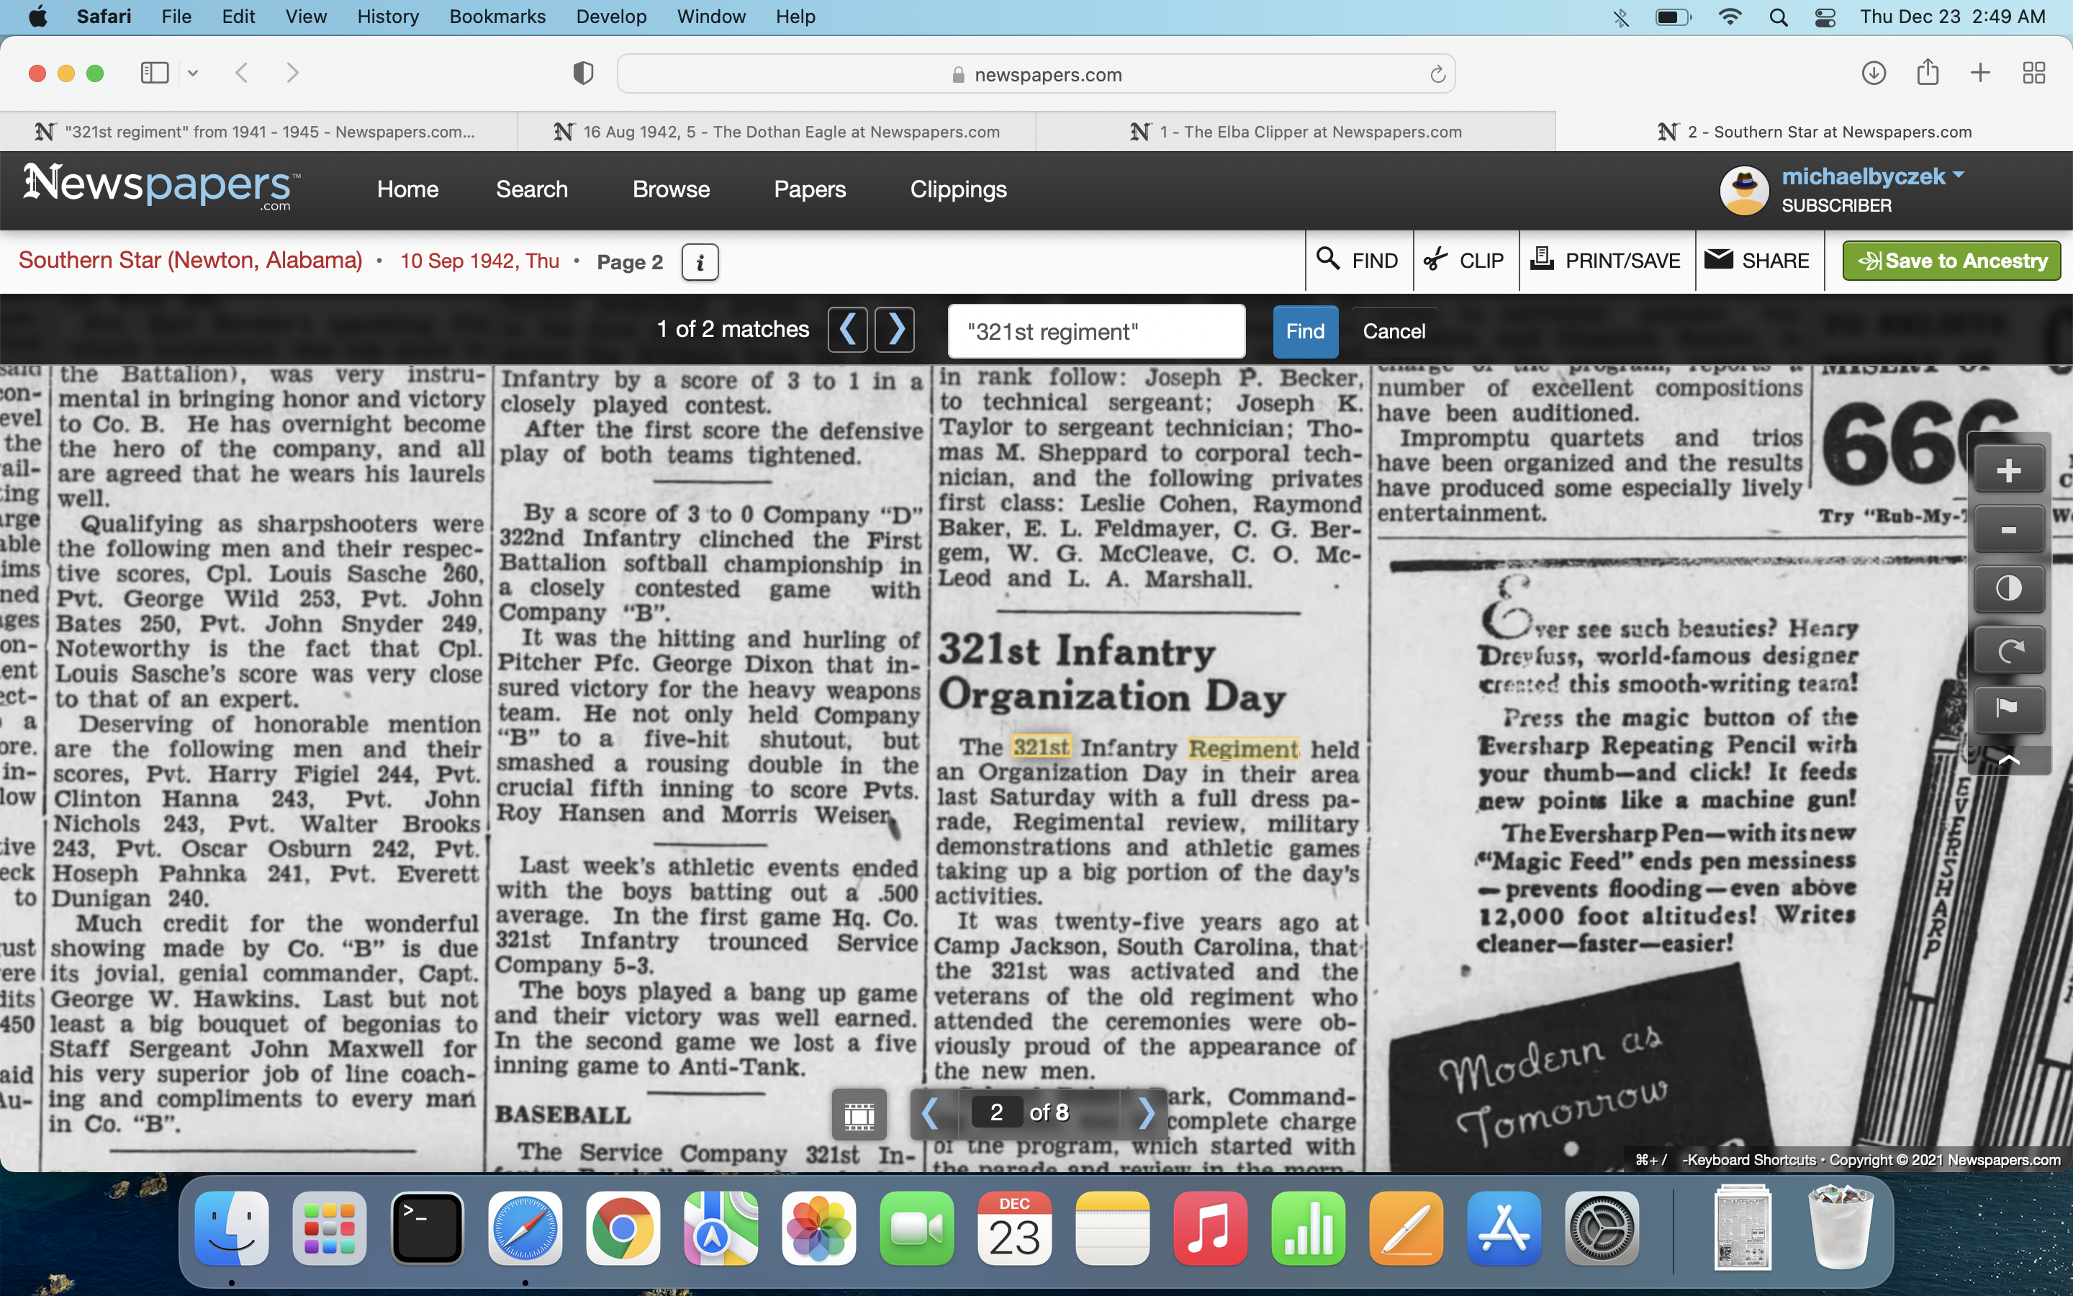This screenshot has height=1296, width=2073.
Task: Open PRINT/SAVE options
Action: 1607,261
